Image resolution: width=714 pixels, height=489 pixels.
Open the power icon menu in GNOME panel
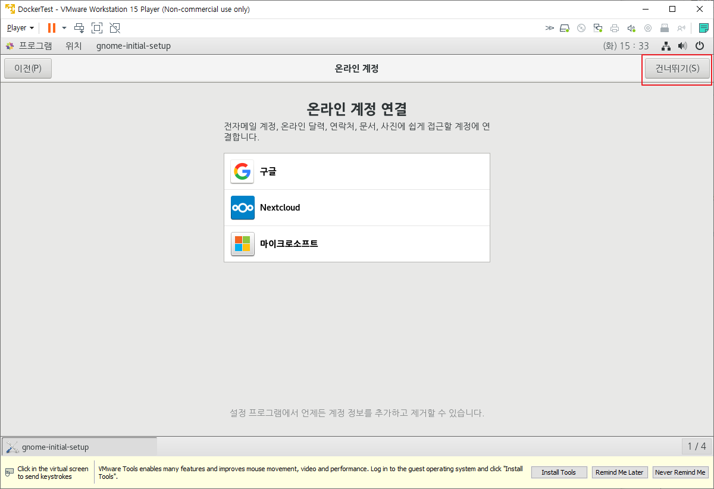(700, 46)
